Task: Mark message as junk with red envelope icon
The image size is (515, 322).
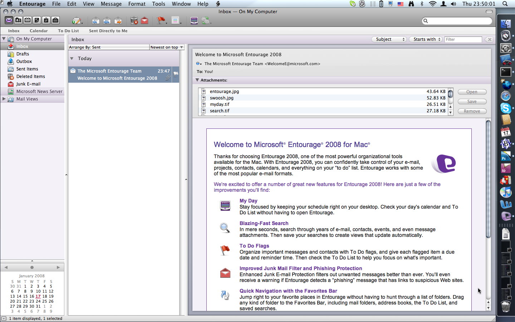Action: (x=144, y=20)
